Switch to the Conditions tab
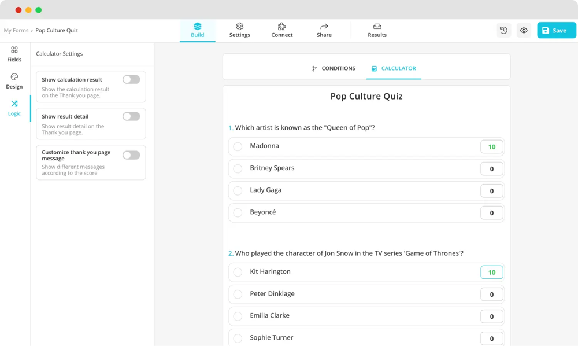This screenshot has width=578, height=346. [334, 68]
